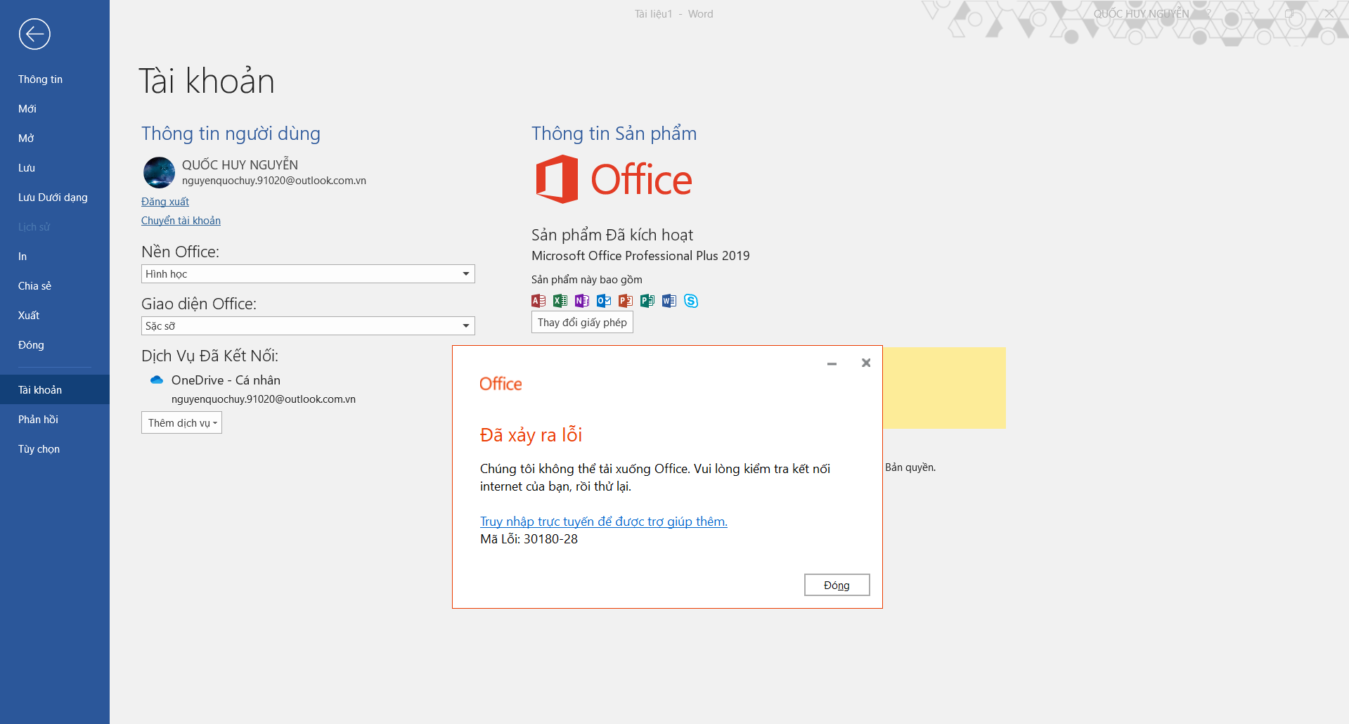Click the user profile avatar picture
Screen dimensions: 1349x724
(159, 172)
